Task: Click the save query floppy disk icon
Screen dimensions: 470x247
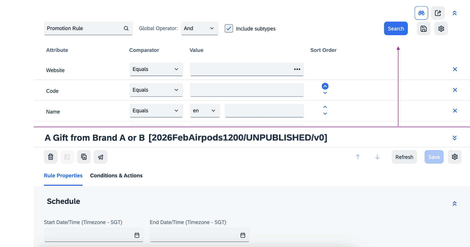Action: (424, 29)
